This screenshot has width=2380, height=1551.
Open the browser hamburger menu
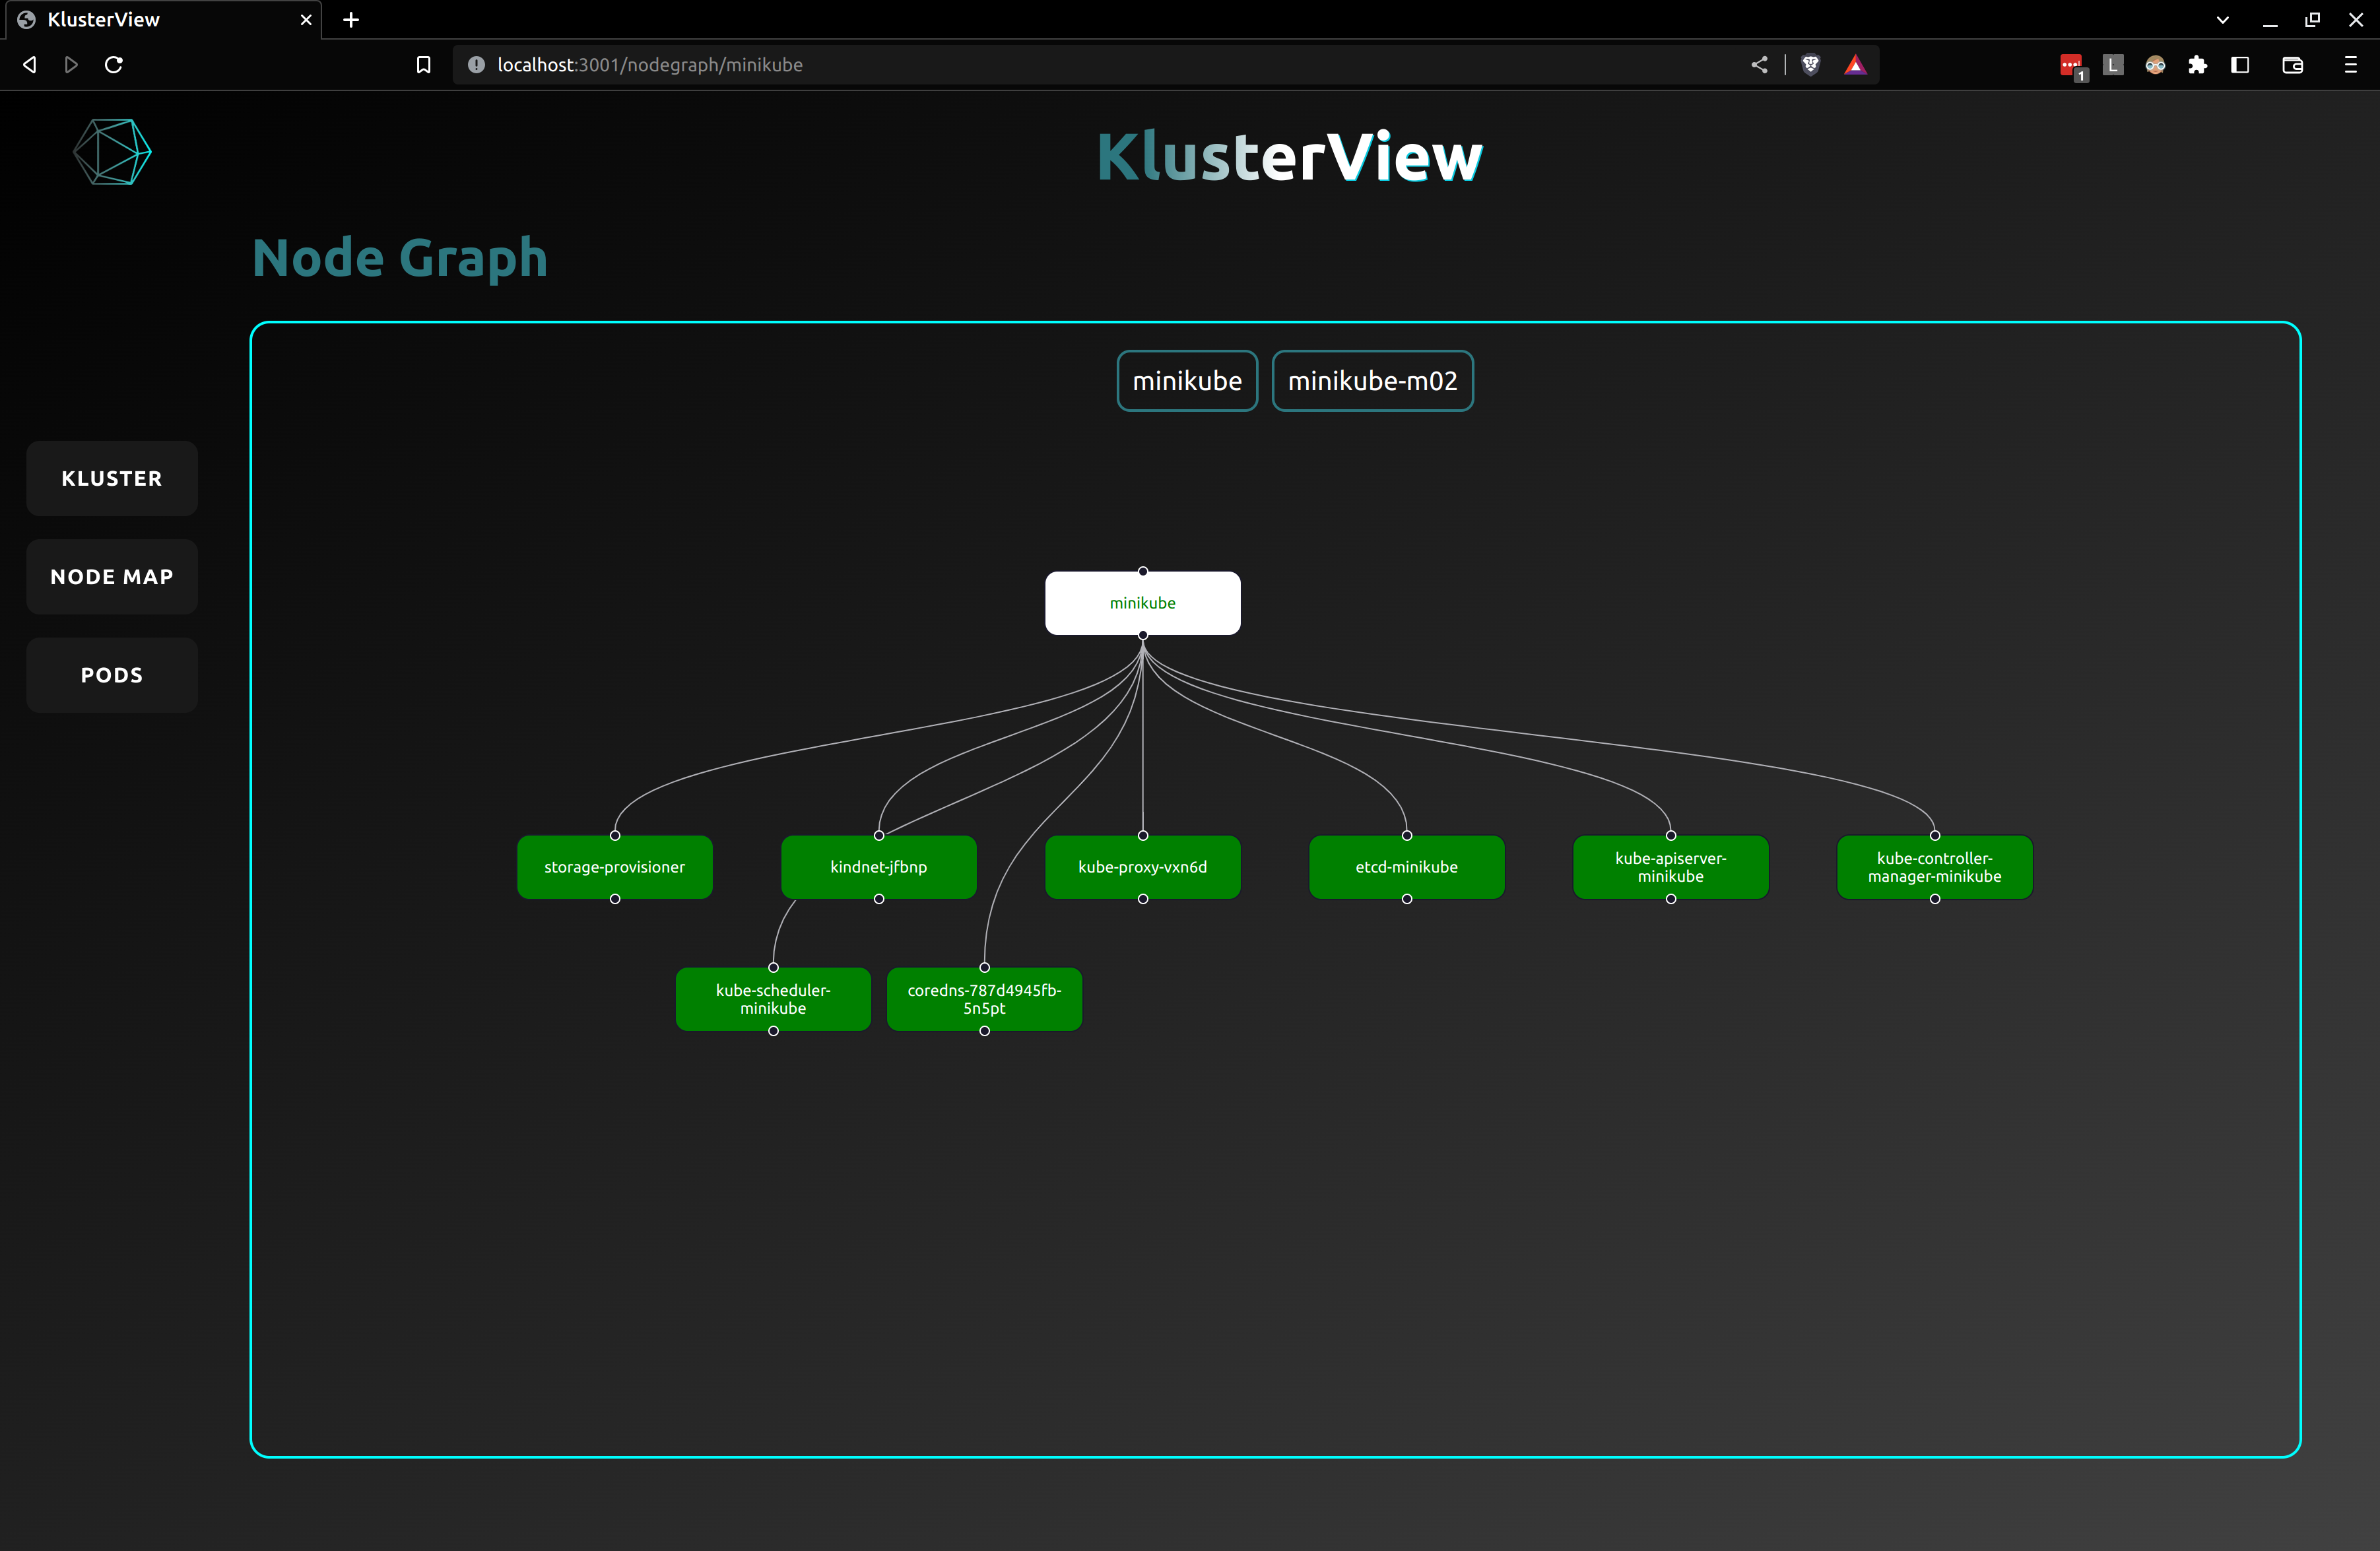click(x=2351, y=65)
